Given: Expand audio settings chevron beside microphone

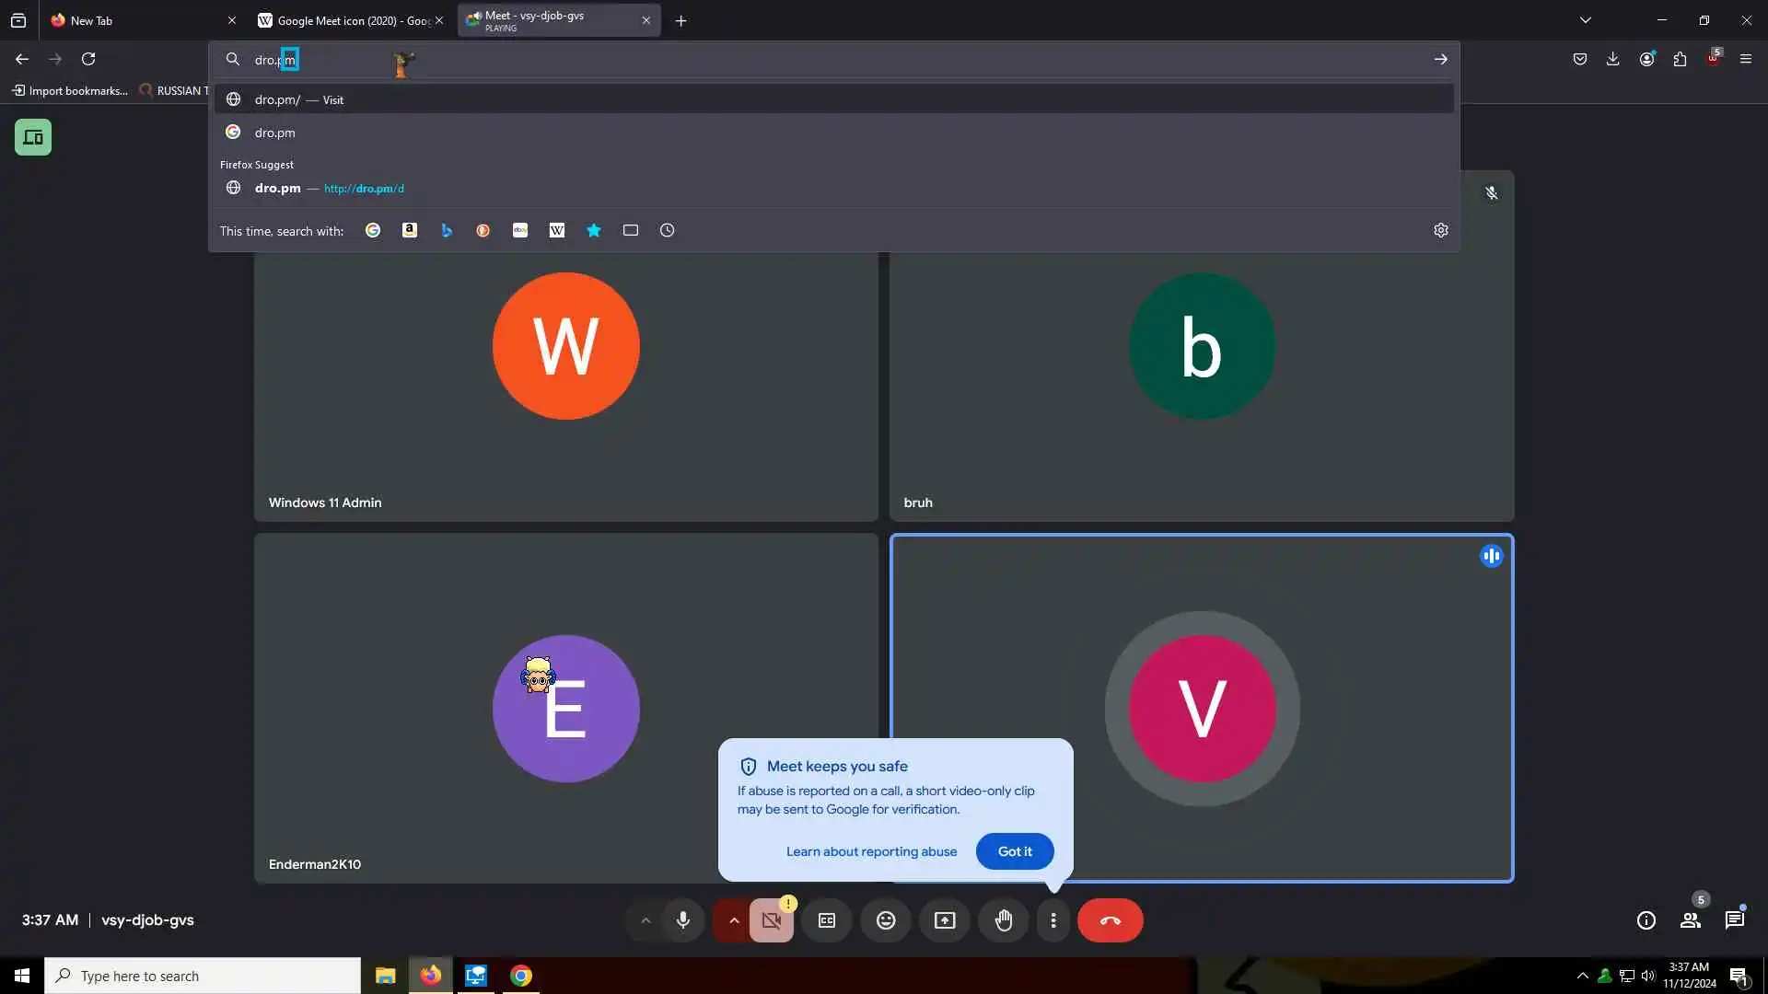Looking at the screenshot, I should (646, 920).
